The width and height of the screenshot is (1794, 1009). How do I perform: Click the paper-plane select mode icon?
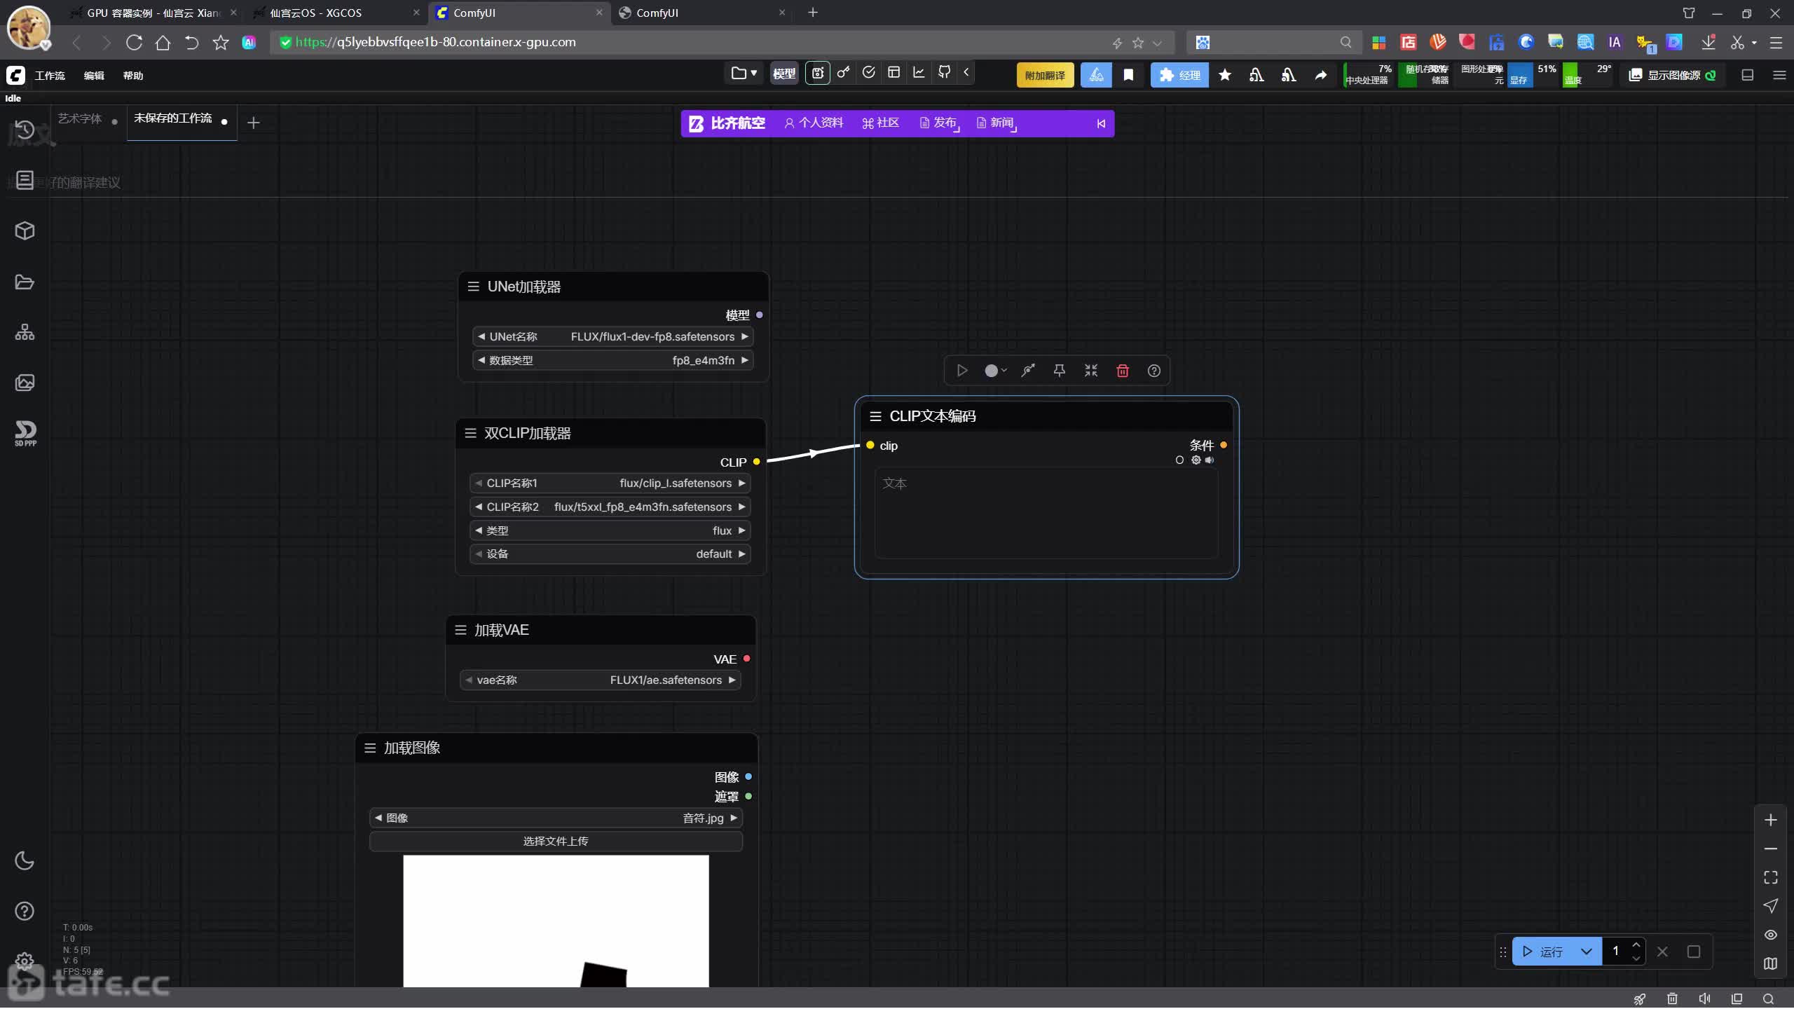(1771, 906)
